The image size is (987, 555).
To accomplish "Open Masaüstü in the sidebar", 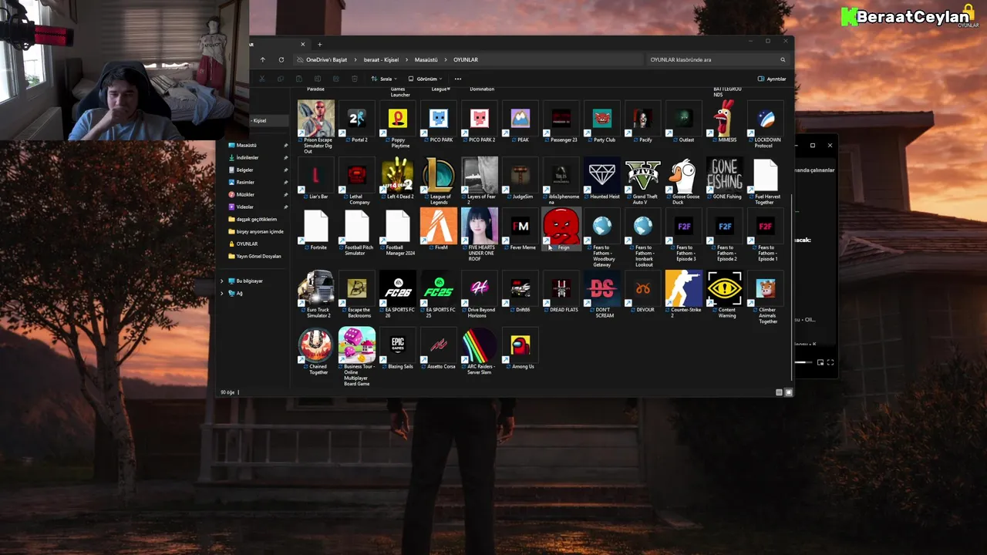I will click(x=258, y=145).
